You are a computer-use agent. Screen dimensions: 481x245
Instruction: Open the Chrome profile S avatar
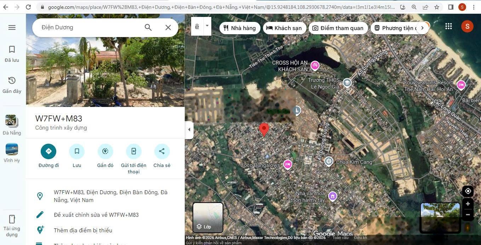pyautogui.click(x=462, y=7)
